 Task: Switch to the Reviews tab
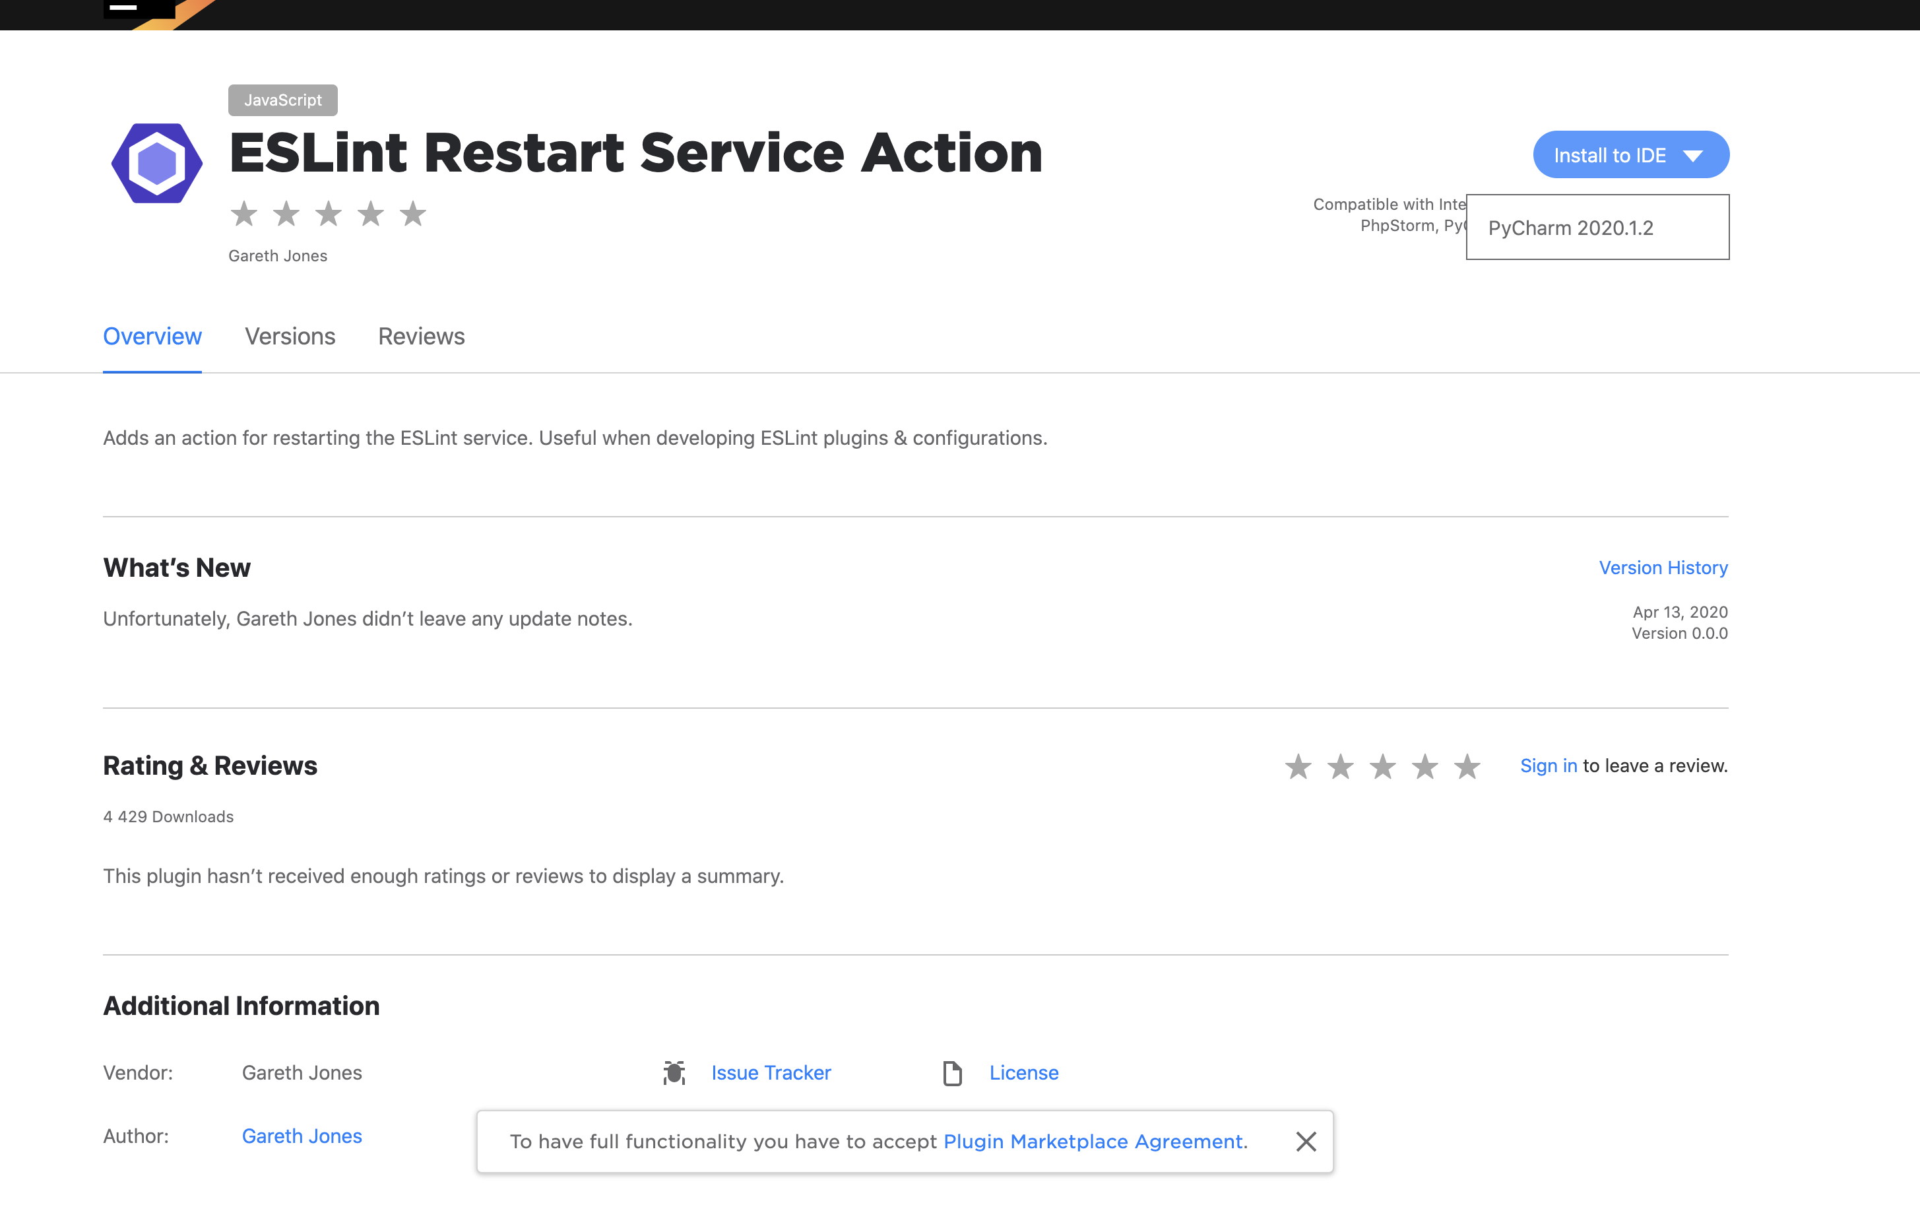(422, 337)
